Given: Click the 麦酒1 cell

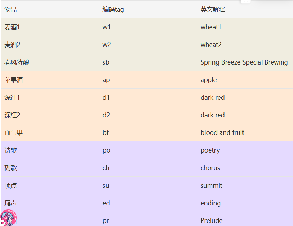Looking at the screenshot, I should 12,27.
